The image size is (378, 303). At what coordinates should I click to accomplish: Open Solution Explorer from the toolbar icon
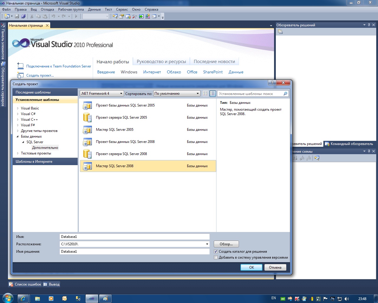pos(115,16)
